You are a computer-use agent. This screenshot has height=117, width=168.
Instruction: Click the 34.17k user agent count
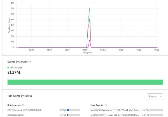(146, 115)
